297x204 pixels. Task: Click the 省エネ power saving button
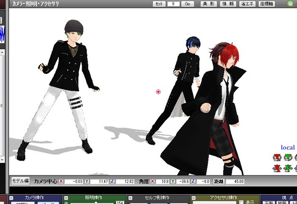(247, 4)
